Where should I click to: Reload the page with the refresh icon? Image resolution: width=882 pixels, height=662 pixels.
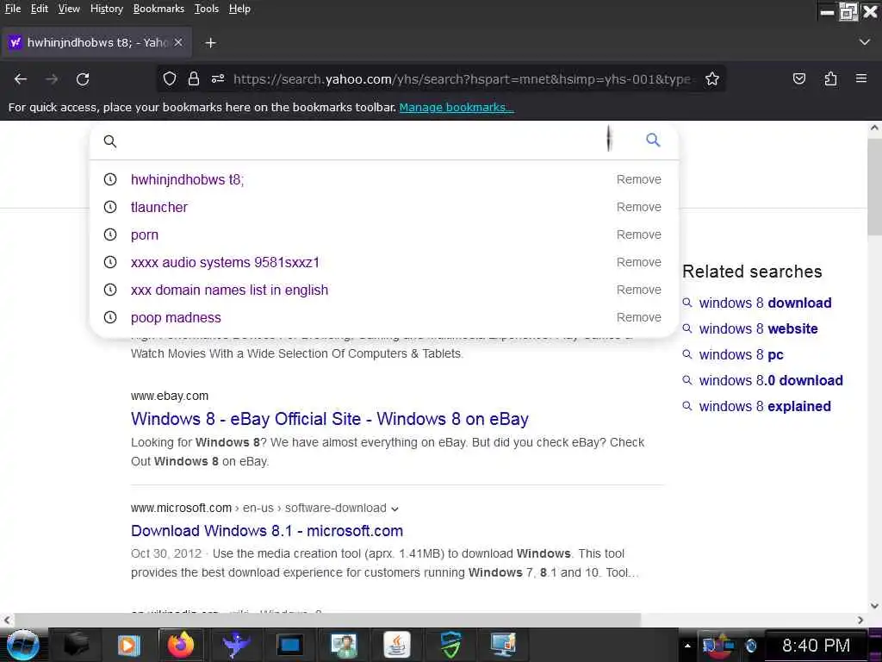point(83,79)
